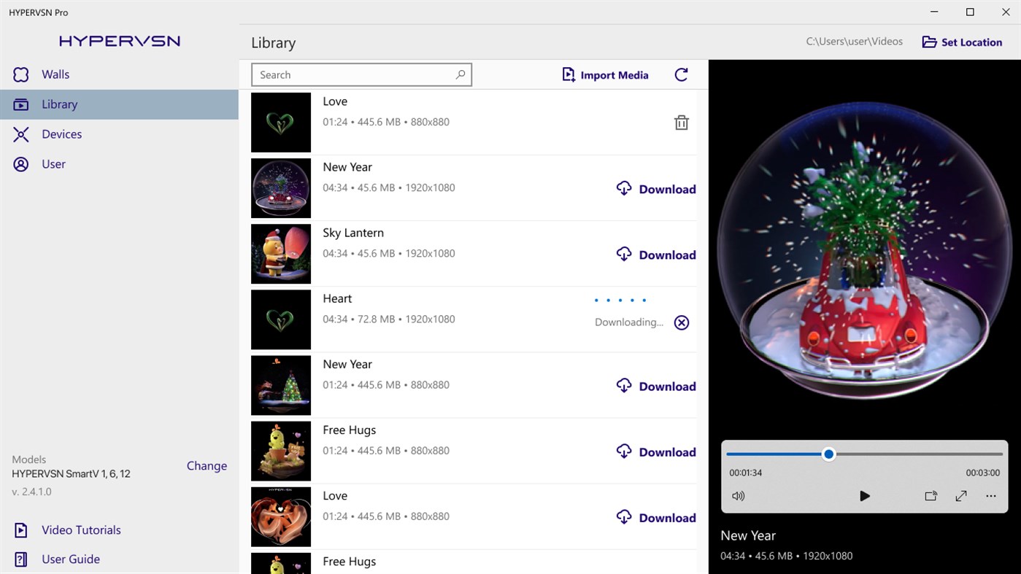Open the search magnifier in the search box
This screenshot has height=574, width=1021.
[x=460, y=74]
